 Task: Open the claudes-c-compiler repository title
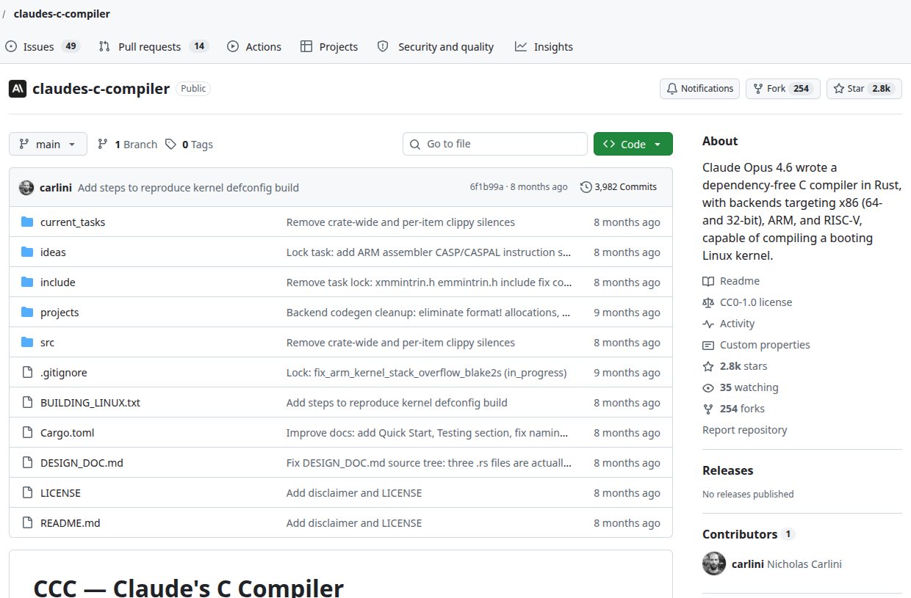tap(101, 89)
